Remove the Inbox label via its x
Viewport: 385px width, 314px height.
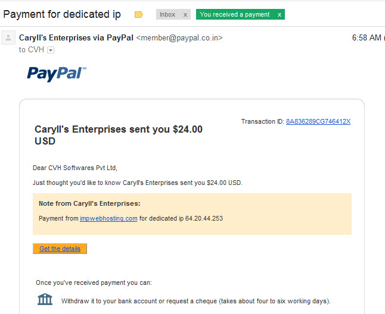coord(185,15)
